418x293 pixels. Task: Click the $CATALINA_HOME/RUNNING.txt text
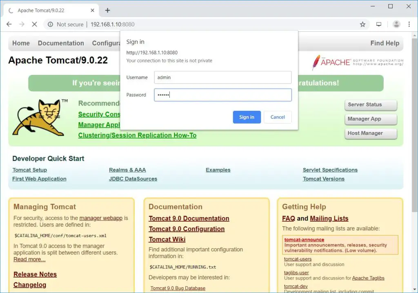click(x=183, y=267)
